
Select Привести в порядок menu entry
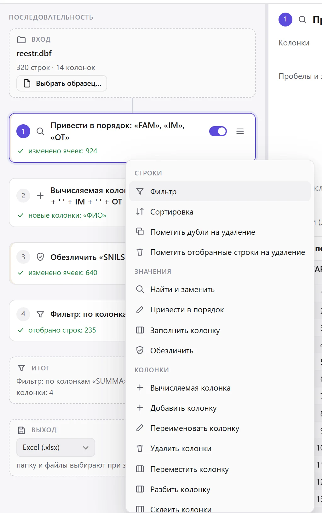[x=220, y=310]
